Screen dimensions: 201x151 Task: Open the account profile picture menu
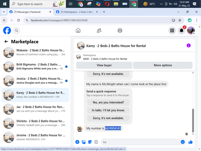point(191,31)
